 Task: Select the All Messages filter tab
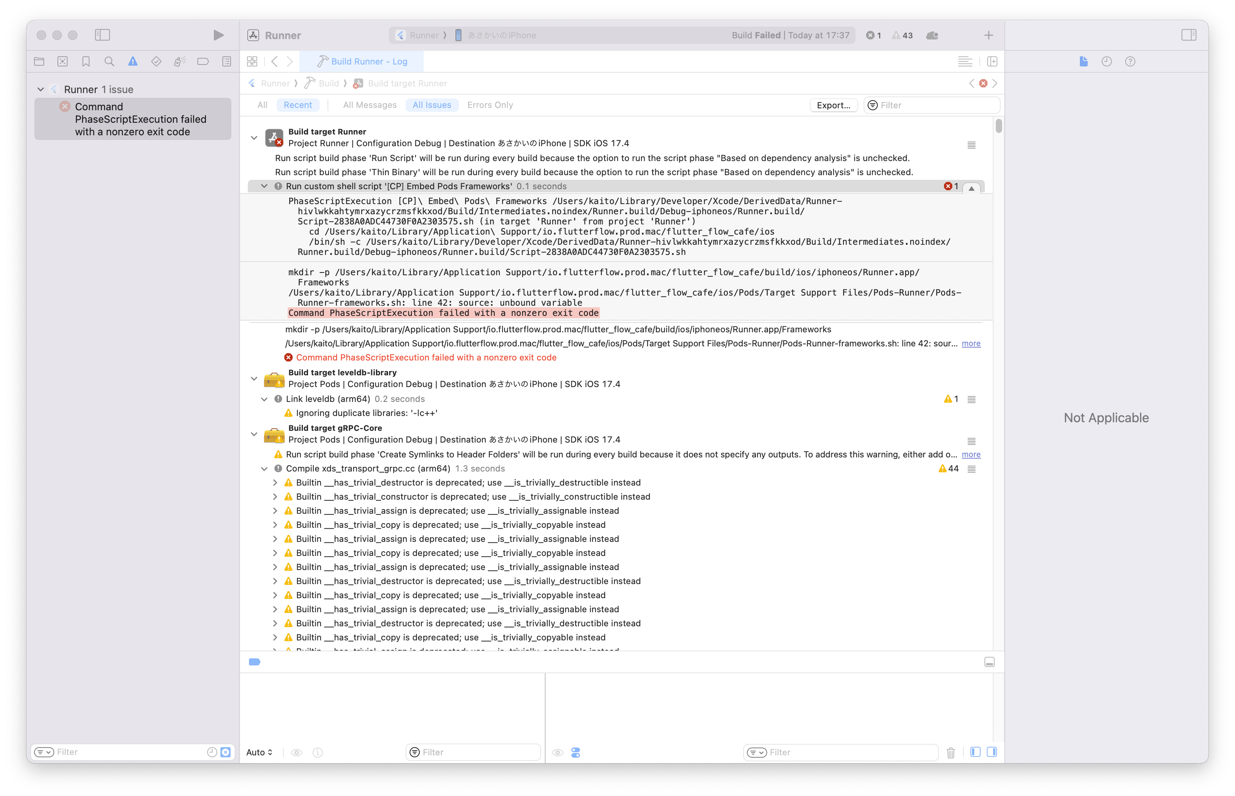click(369, 105)
